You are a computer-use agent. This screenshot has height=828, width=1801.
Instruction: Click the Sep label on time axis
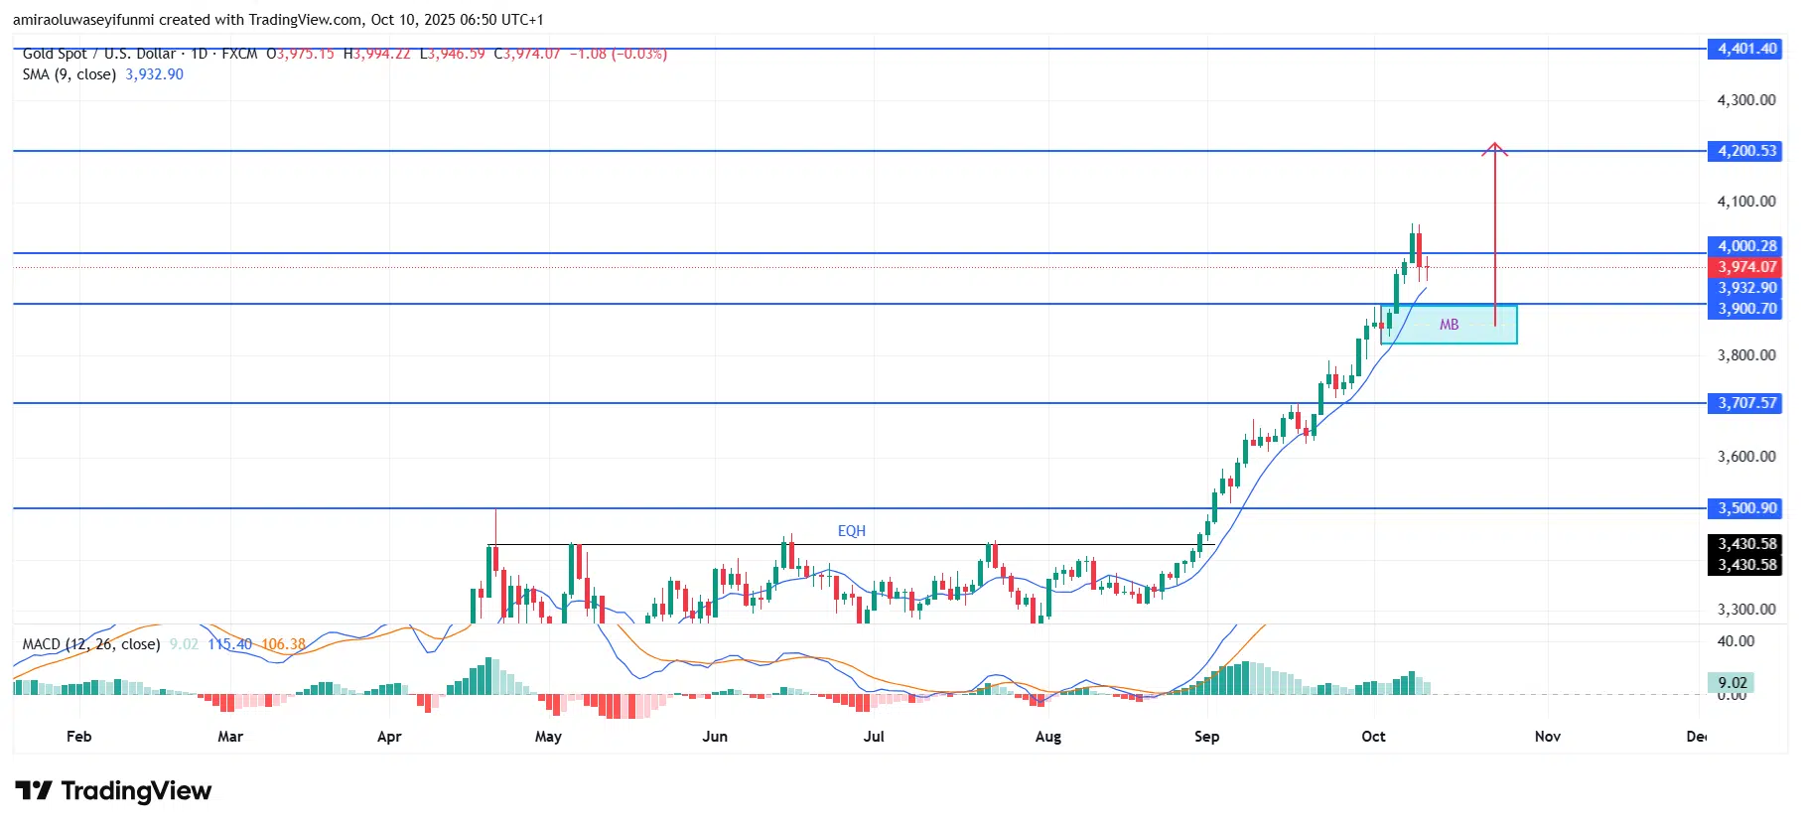point(1206,737)
